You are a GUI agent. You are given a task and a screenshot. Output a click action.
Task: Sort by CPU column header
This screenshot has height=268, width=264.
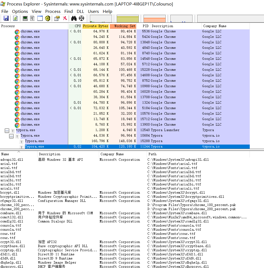click(75, 26)
